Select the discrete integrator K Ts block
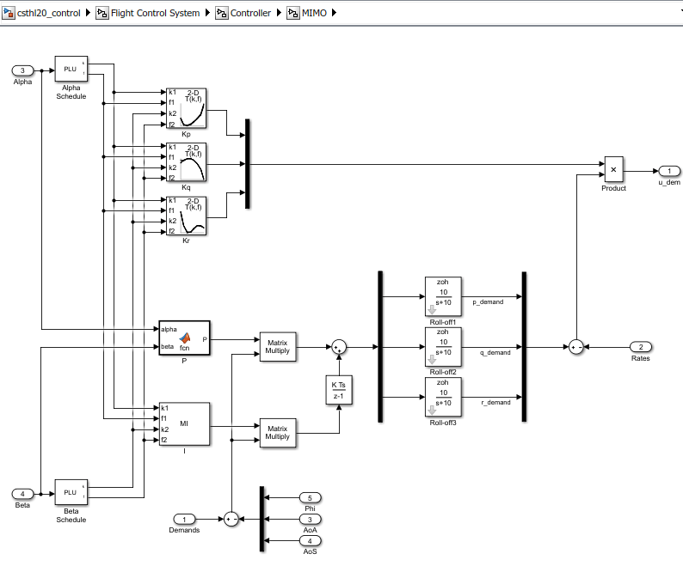This screenshot has height=566, width=683. point(339,390)
